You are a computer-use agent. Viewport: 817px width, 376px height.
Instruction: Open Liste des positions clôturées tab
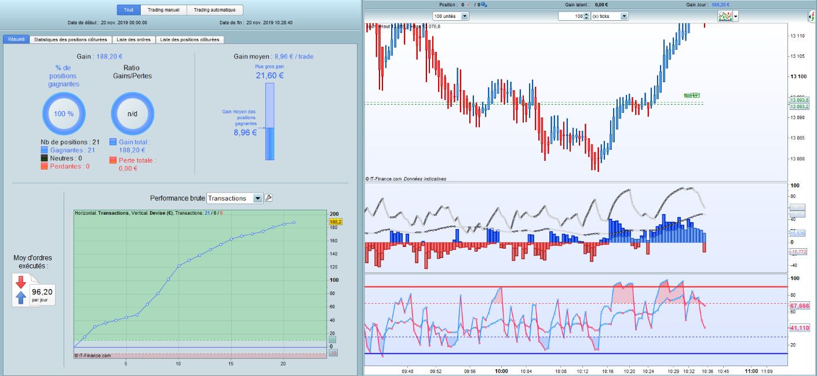pos(189,39)
